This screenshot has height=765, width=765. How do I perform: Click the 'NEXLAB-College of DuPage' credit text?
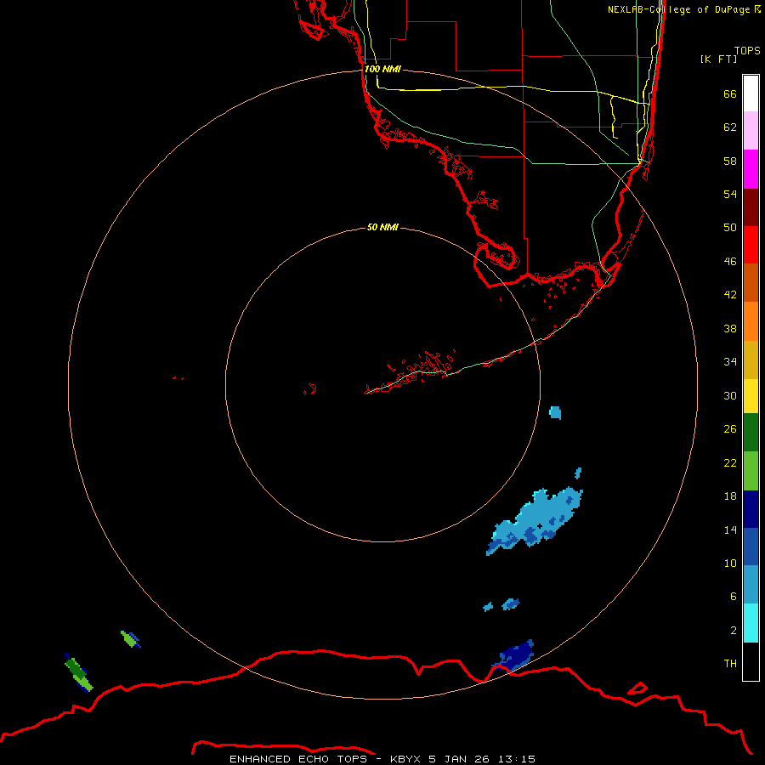678,9
